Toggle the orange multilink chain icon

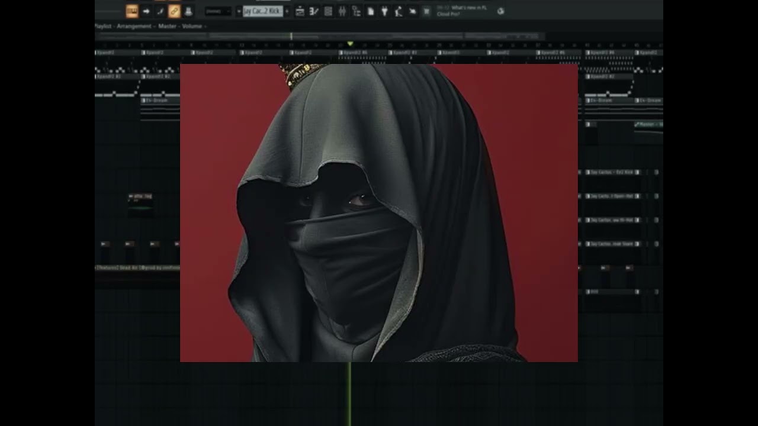click(x=174, y=11)
